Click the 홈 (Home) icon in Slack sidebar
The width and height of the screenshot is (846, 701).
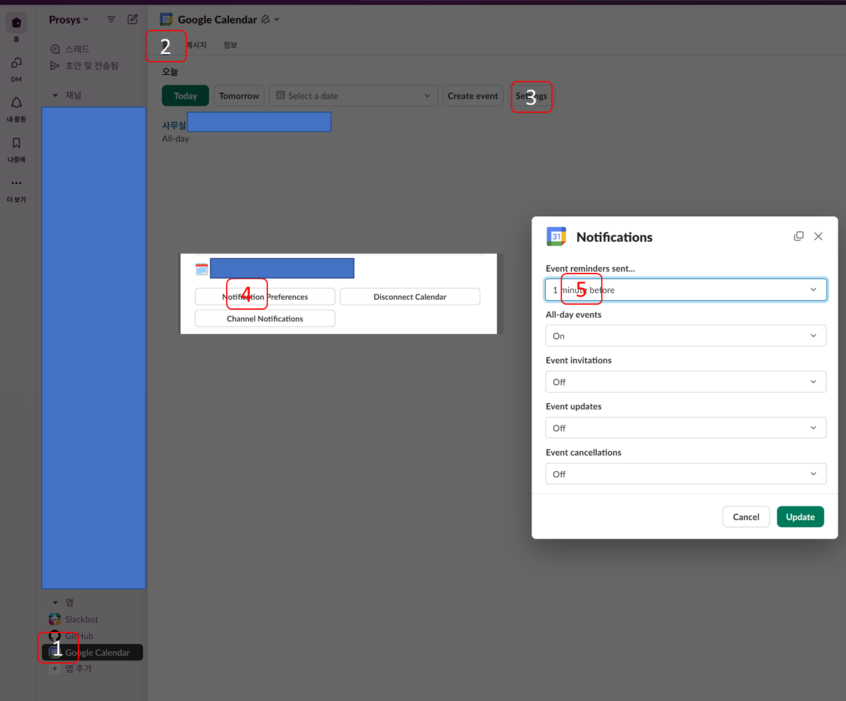[16, 22]
